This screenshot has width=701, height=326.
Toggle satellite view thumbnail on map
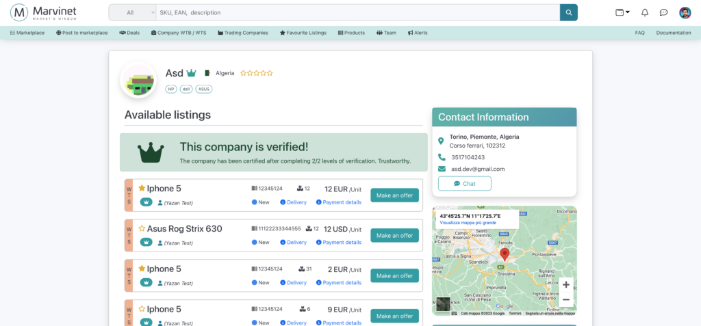pyautogui.click(x=443, y=305)
